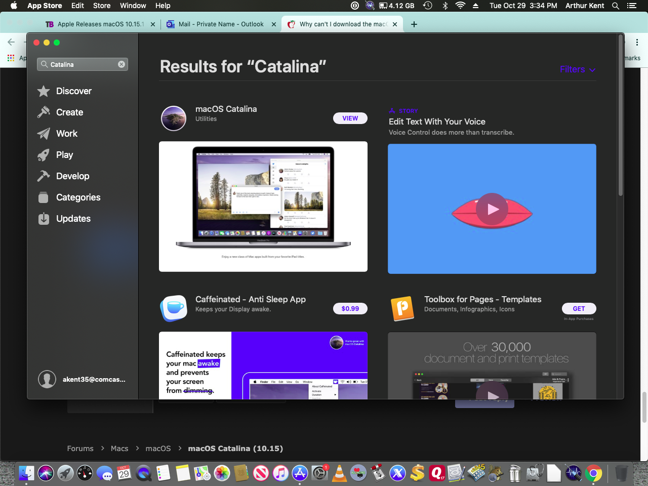
Task: Clear the Catalina search text
Action: click(x=121, y=64)
